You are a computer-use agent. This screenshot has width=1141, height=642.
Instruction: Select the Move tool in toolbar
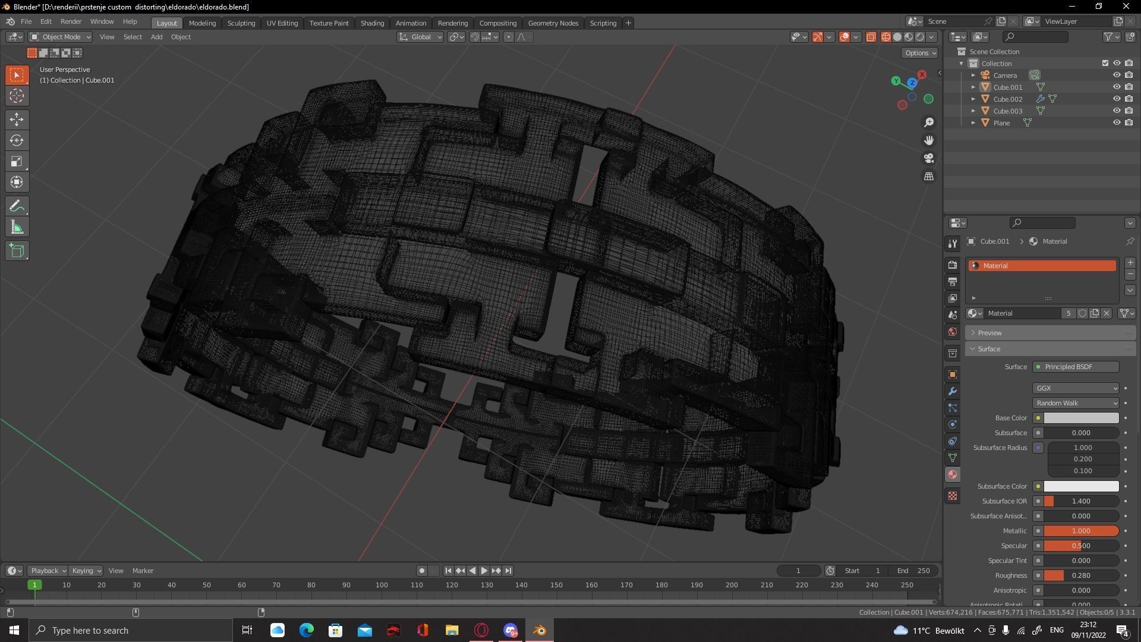click(17, 119)
